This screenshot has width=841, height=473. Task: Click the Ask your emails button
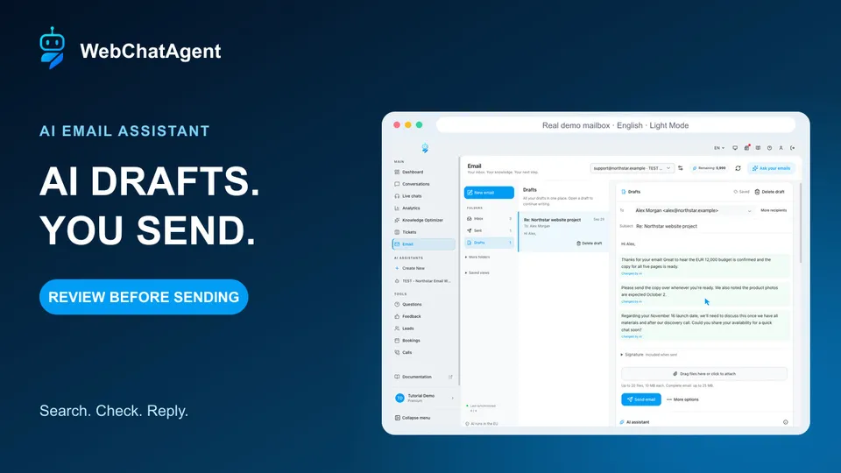coord(771,168)
